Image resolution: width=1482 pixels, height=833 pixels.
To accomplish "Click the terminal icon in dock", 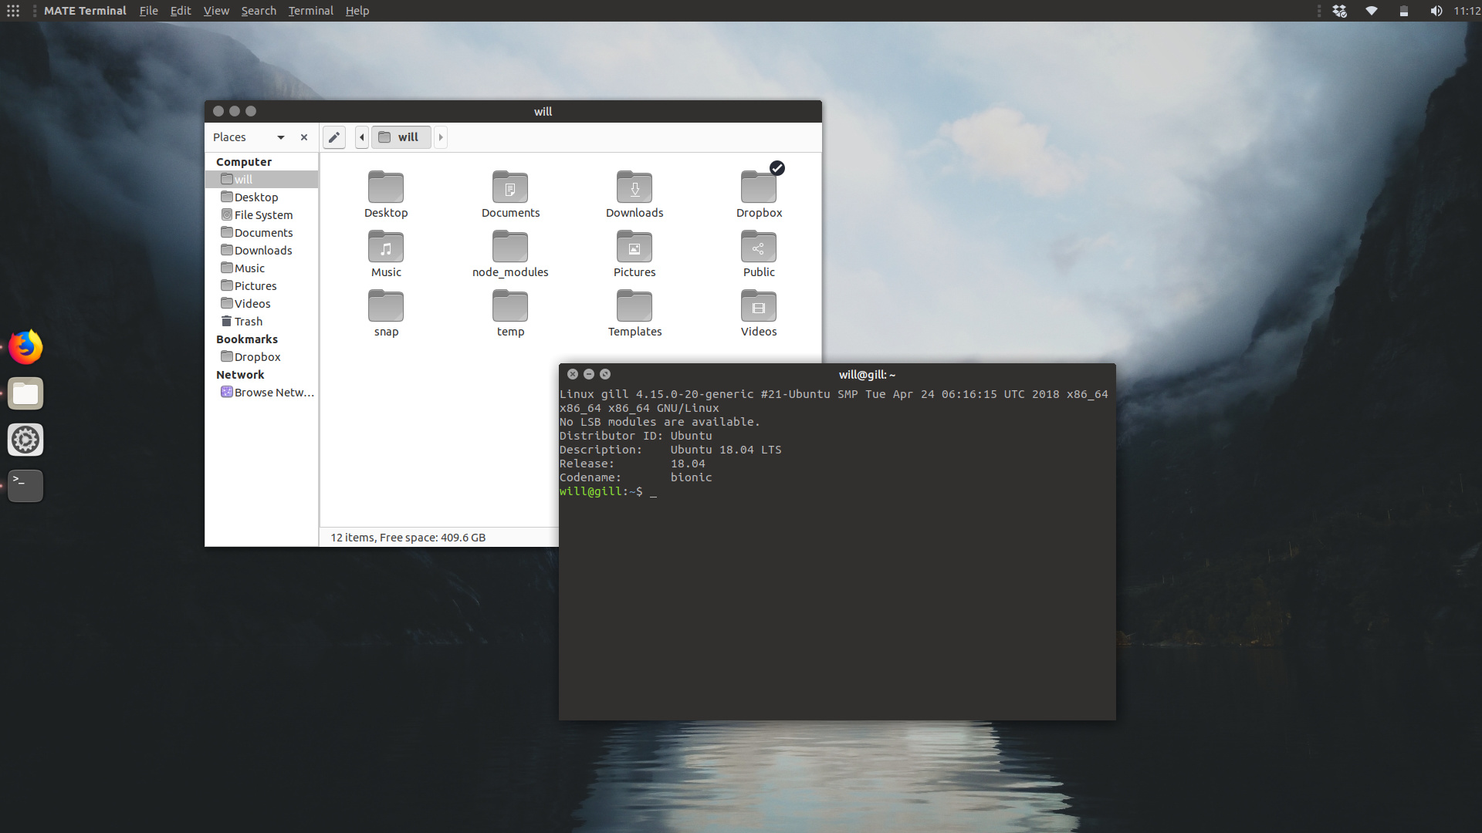I will click(25, 486).
